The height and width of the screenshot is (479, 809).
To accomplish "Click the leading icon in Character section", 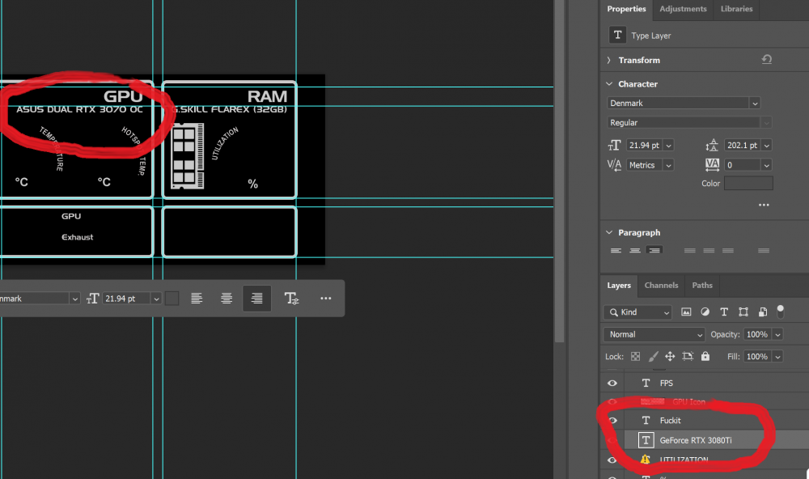I will (712, 145).
